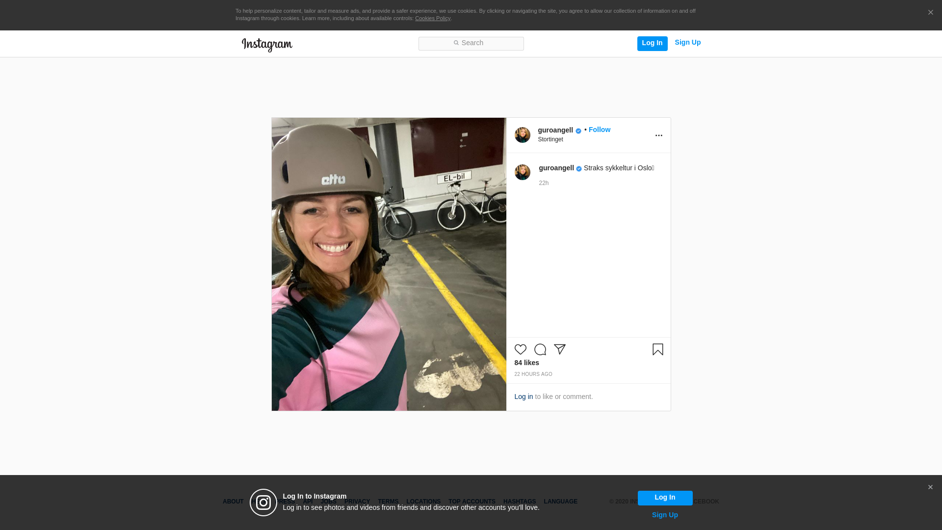Viewport: 942px width, 530px height.
Task: Open the LOCATIONS footer link
Action: coord(423,502)
